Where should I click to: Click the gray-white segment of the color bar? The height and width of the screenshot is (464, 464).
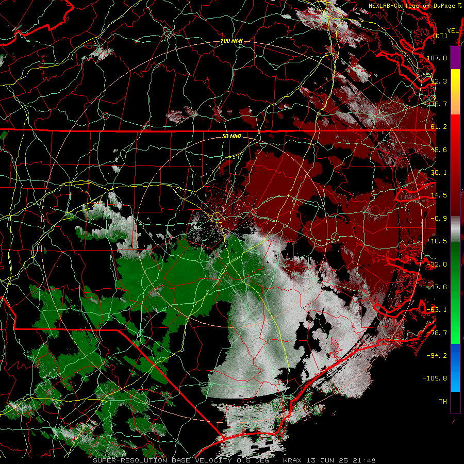[x=455, y=229]
